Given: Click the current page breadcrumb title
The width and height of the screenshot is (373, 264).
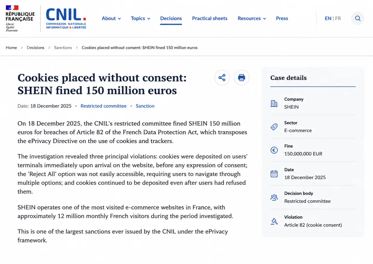Looking at the screenshot, I should pyautogui.click(x=140, y=48).
